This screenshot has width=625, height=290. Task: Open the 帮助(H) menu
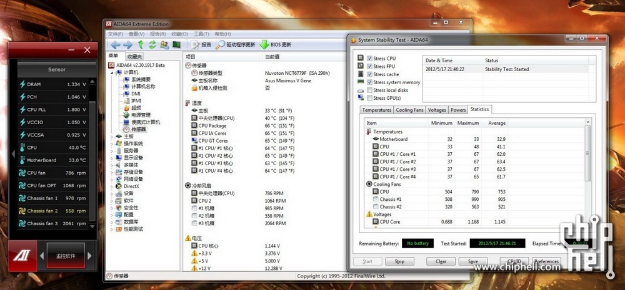click(223, 34)
